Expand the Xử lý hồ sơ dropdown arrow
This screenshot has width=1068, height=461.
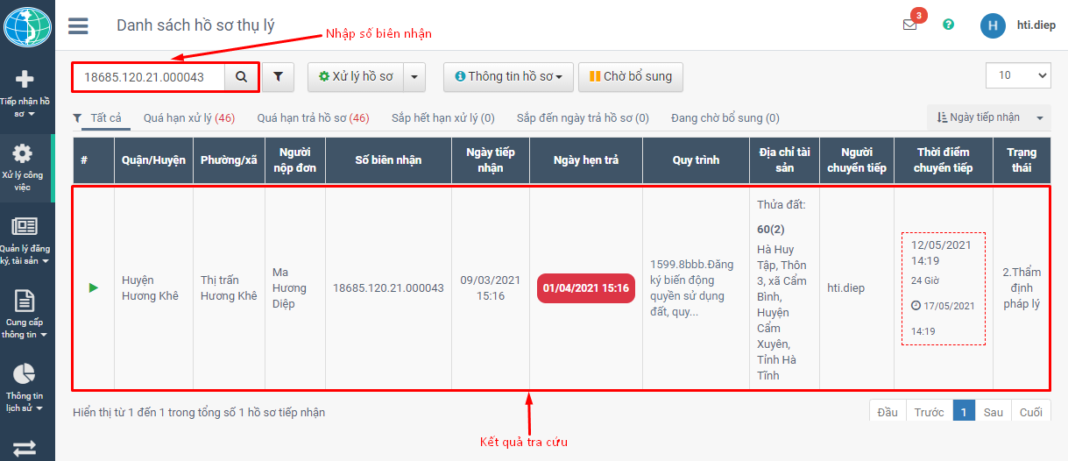coord(414,77)
